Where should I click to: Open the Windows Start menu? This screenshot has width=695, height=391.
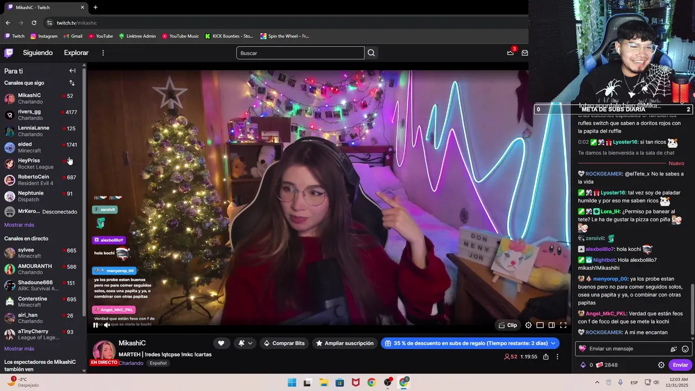pyautogui.click(x=292, y=382)
